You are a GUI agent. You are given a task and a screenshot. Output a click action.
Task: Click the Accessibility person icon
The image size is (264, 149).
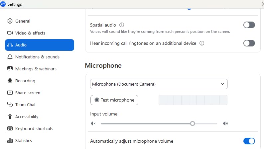pyautogui.click(x=10, y=117)
